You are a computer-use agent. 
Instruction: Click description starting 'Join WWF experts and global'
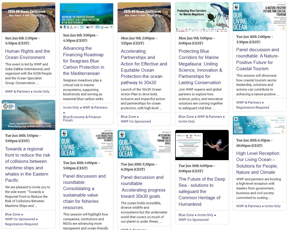point(200,99)
